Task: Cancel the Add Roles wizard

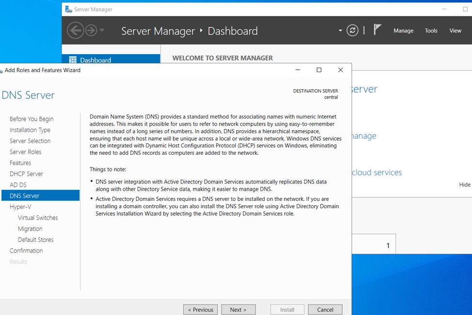Action: 325,310
